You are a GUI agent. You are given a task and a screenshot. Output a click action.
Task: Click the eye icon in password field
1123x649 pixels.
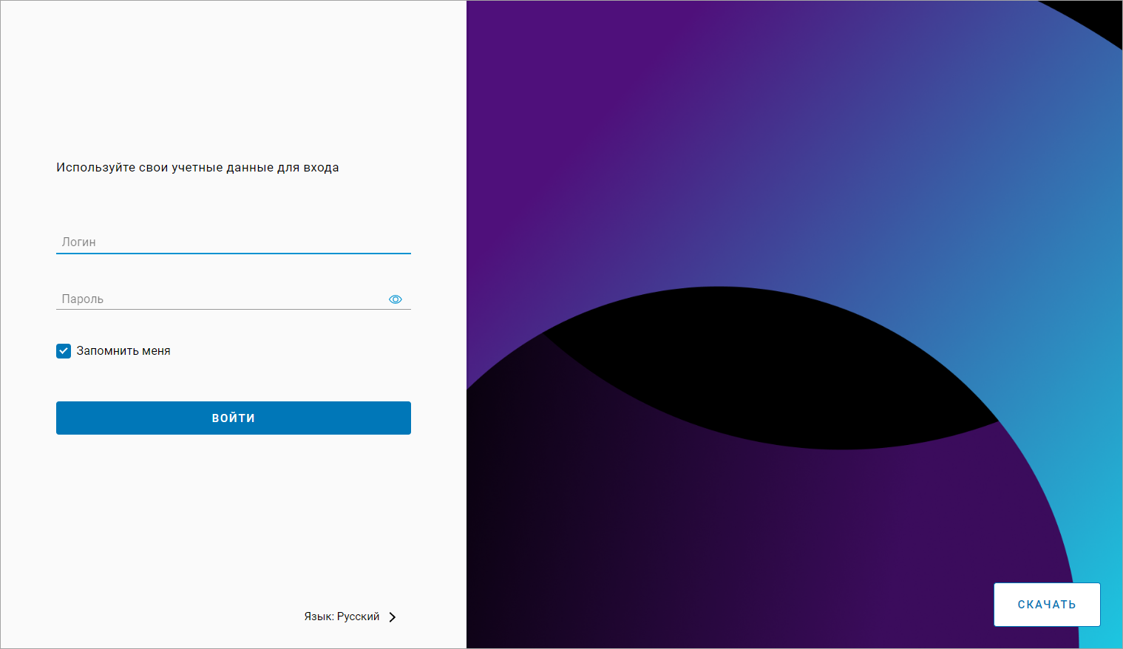(x=396, y=299)
